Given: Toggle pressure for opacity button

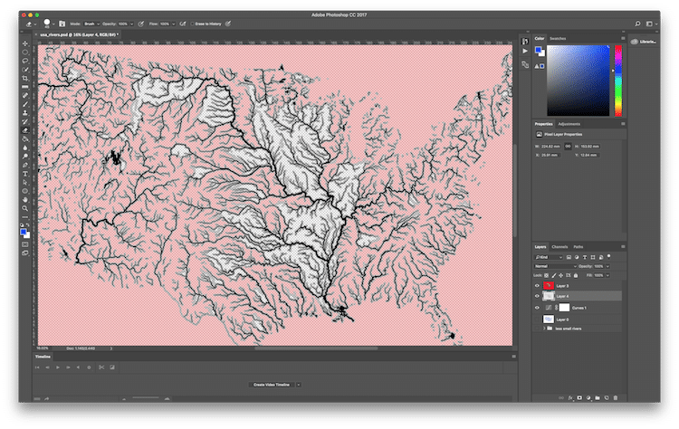Looking at the screenshot, I should coord(140,24).
